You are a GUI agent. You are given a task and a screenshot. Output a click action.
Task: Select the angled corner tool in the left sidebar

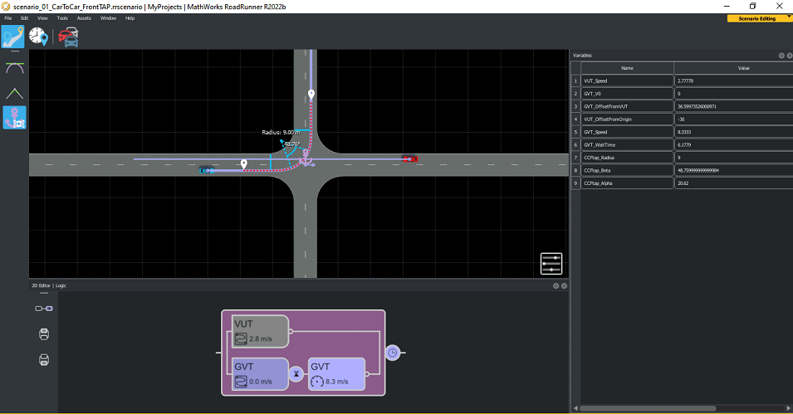(14, 93)
